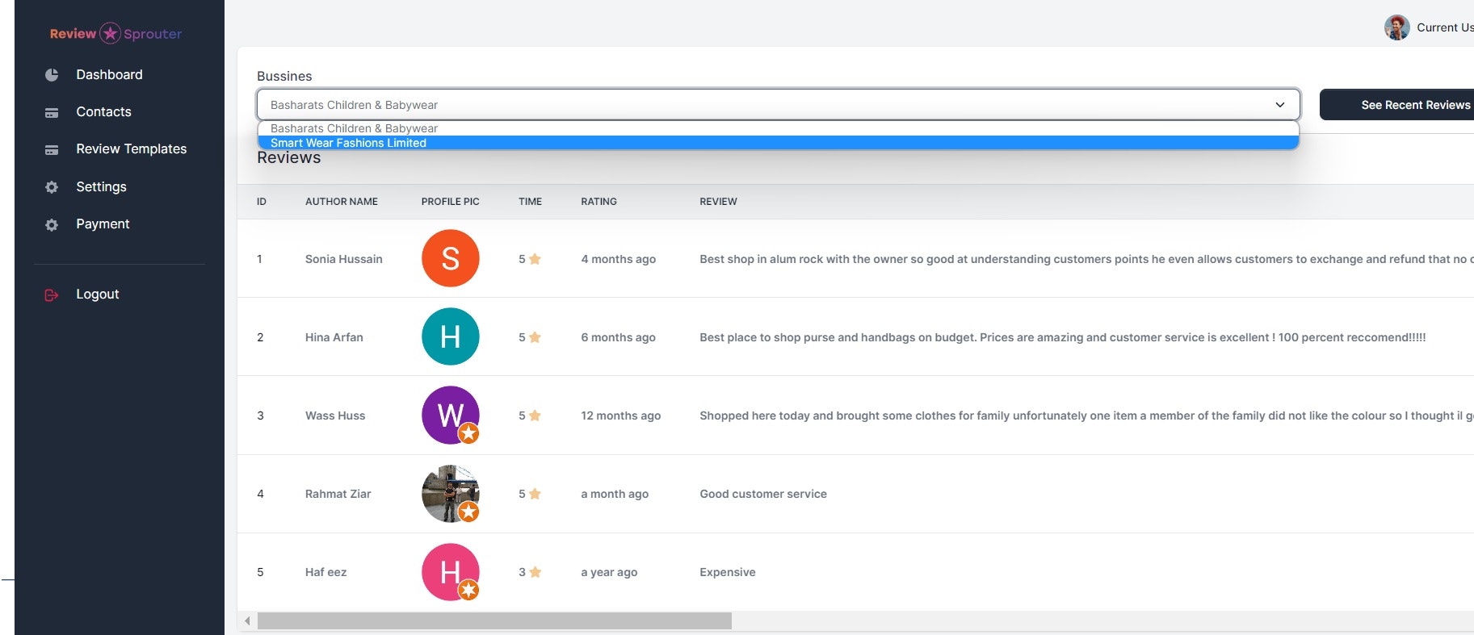The width and height of the screenshot is (1474, 635).
Task: Click the Reviews section heading
Action: (288, 158)
